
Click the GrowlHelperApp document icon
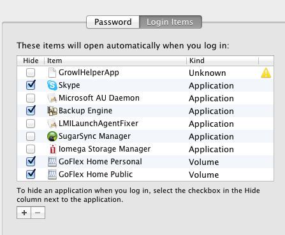click(x=52, y=73)
